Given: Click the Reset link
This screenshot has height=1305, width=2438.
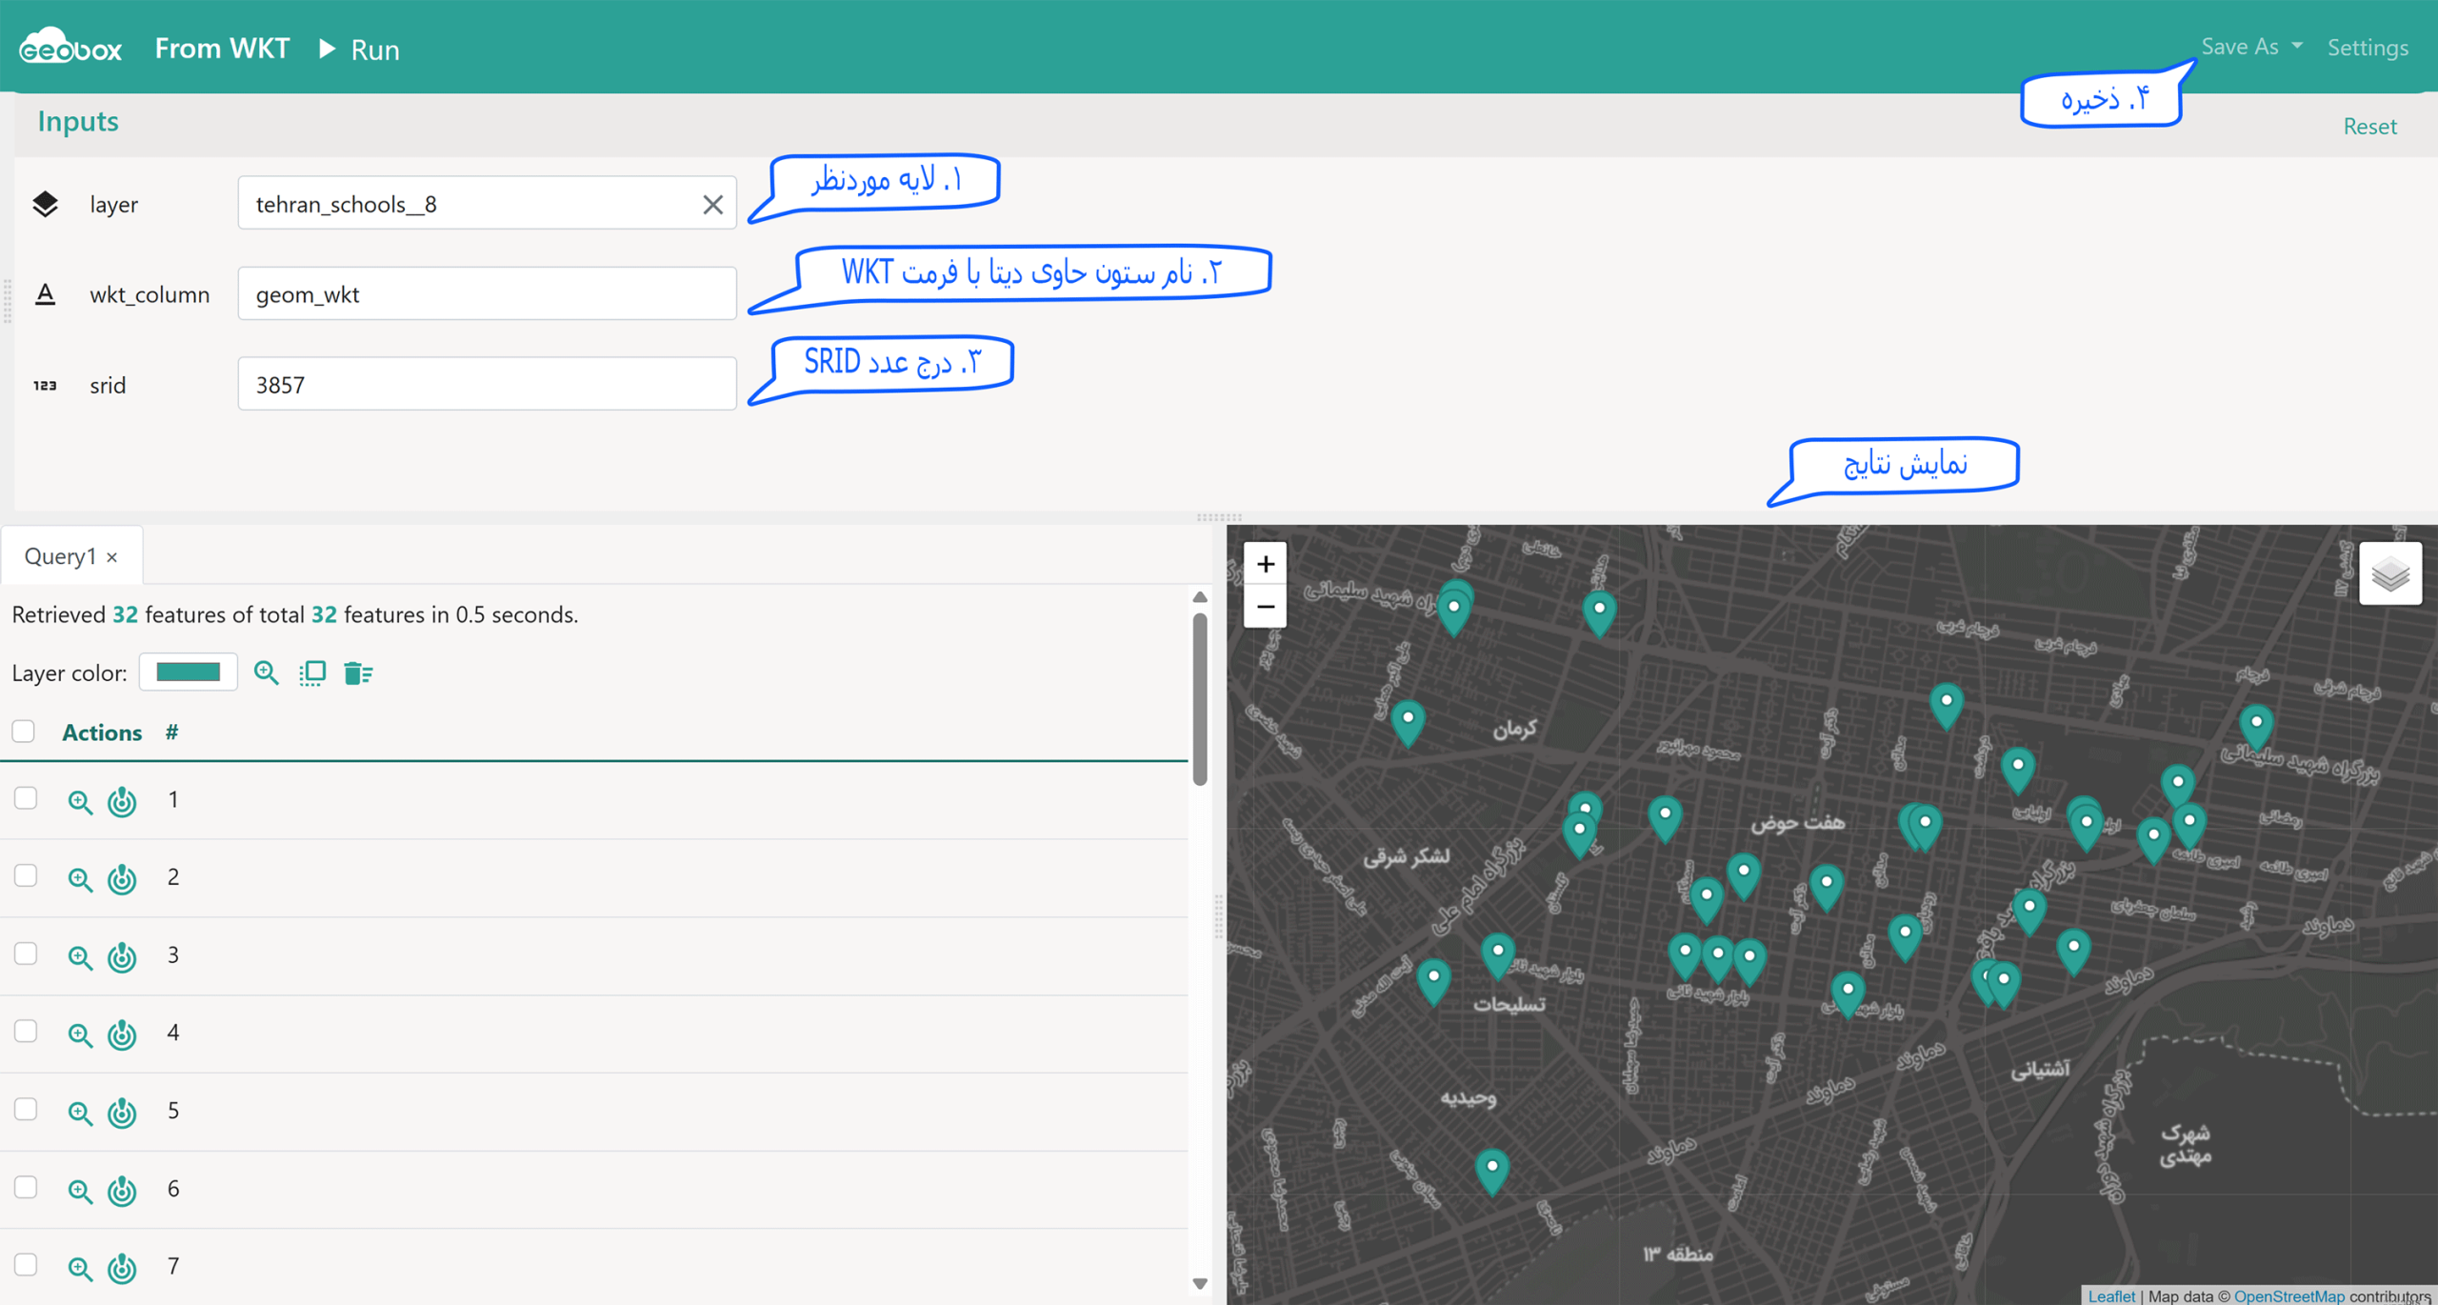Looking at the screenshot, I should point(2369,126).
